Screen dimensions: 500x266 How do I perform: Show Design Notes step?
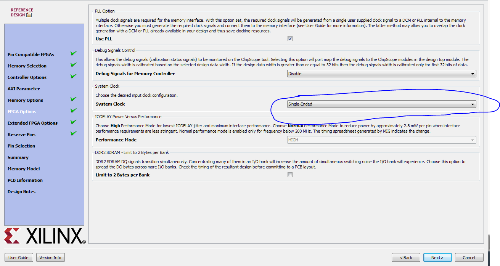(x=21, y=192)
